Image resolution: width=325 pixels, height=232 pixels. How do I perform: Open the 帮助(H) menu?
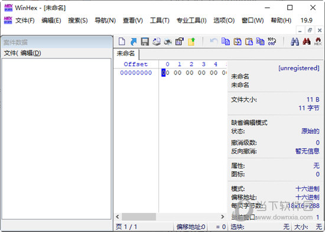point(281,20)
